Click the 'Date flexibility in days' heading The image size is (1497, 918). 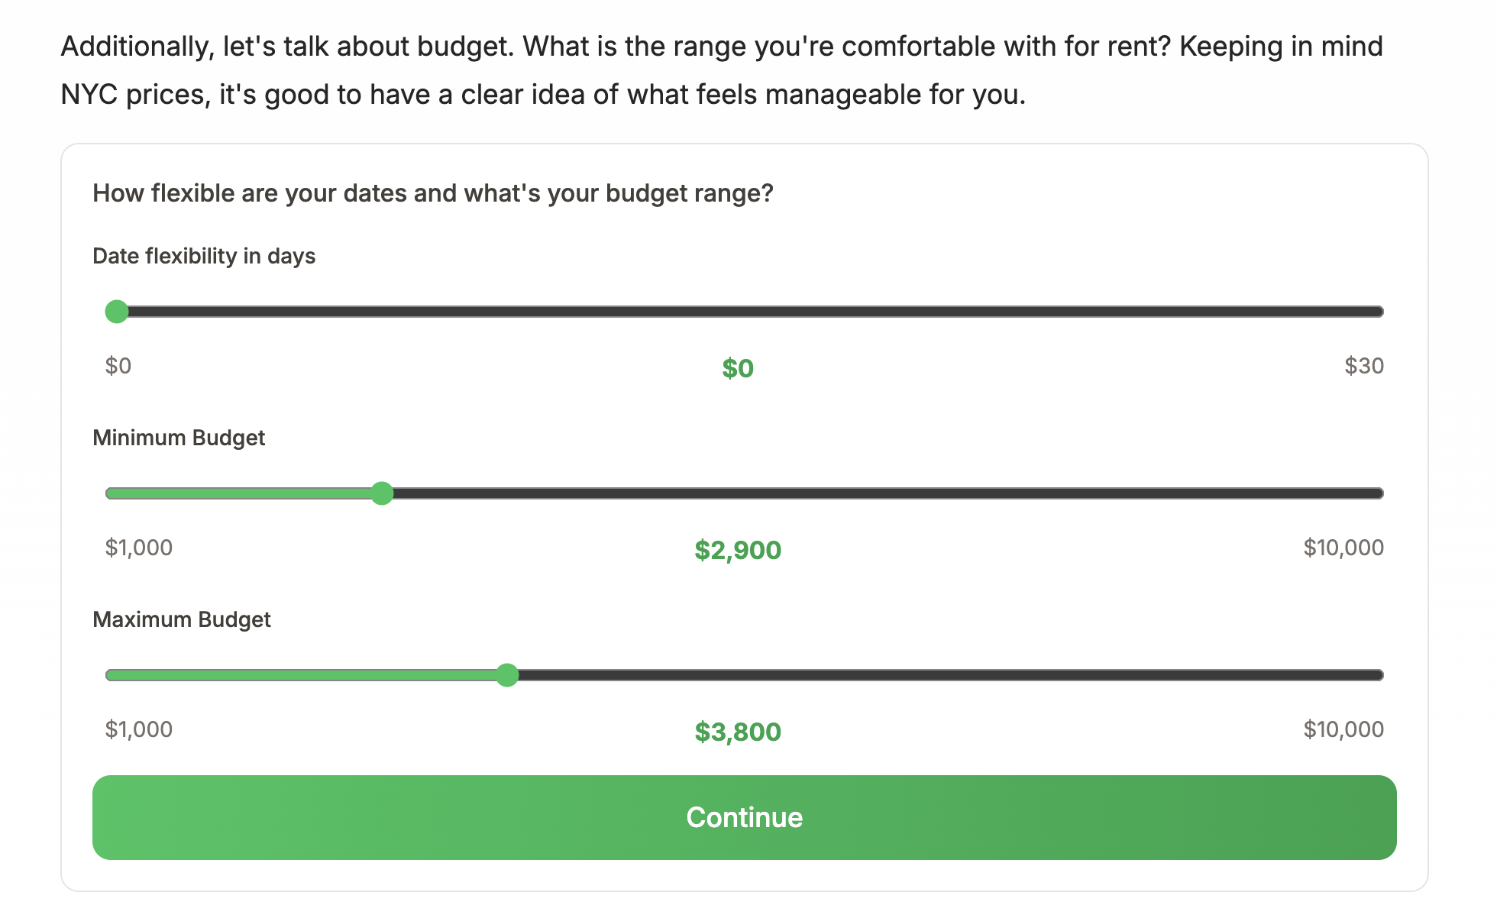[204, 257]
